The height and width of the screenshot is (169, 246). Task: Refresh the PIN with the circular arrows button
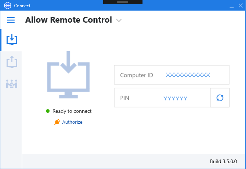(x=220, y=98)
